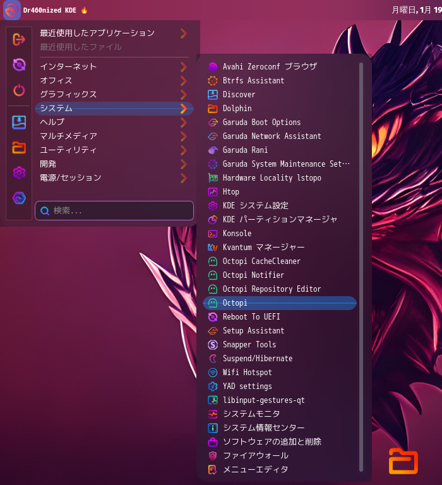The height and width of the screenshot is (485, 442).
Task: Click the reboot icon in launcher sidebar
Action: tap(19, 65)
